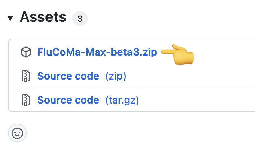
Task: Open the Source code (zip) link
Action: (x=82, y=76)
